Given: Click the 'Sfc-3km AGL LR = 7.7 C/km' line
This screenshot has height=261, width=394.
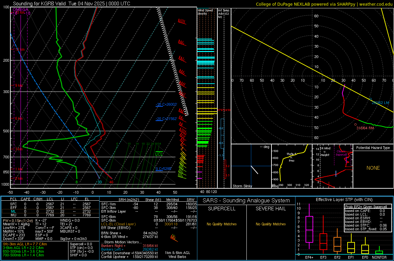Looking at the screenshot, I should (25, 244).
